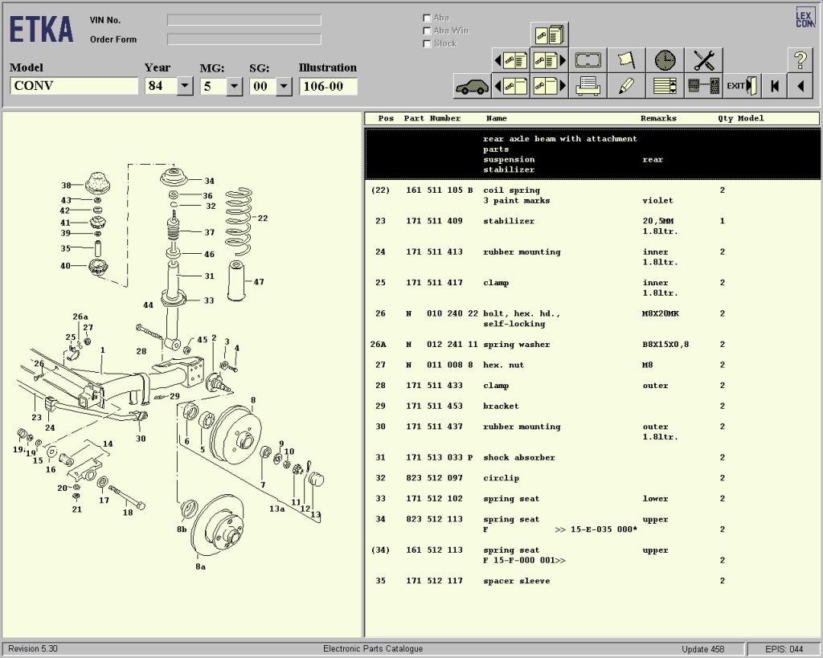Click the VIN No. input field
This screenshot has width=823, height=658.
click(x=244, y=20)
